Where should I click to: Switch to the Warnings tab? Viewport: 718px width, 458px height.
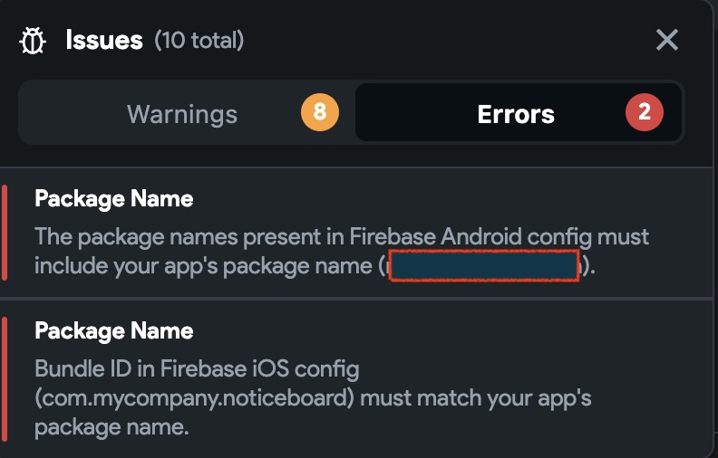(182, 113)
